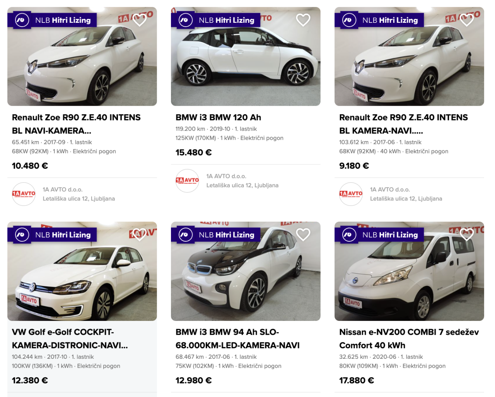Toggle the heart on the 9.180 € Renault Zoe
The width and height of the screenshot is (495, 397).
466,20
